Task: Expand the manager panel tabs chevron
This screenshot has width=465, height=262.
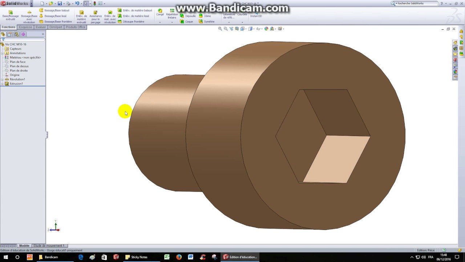Action: [x=43, y=34]
